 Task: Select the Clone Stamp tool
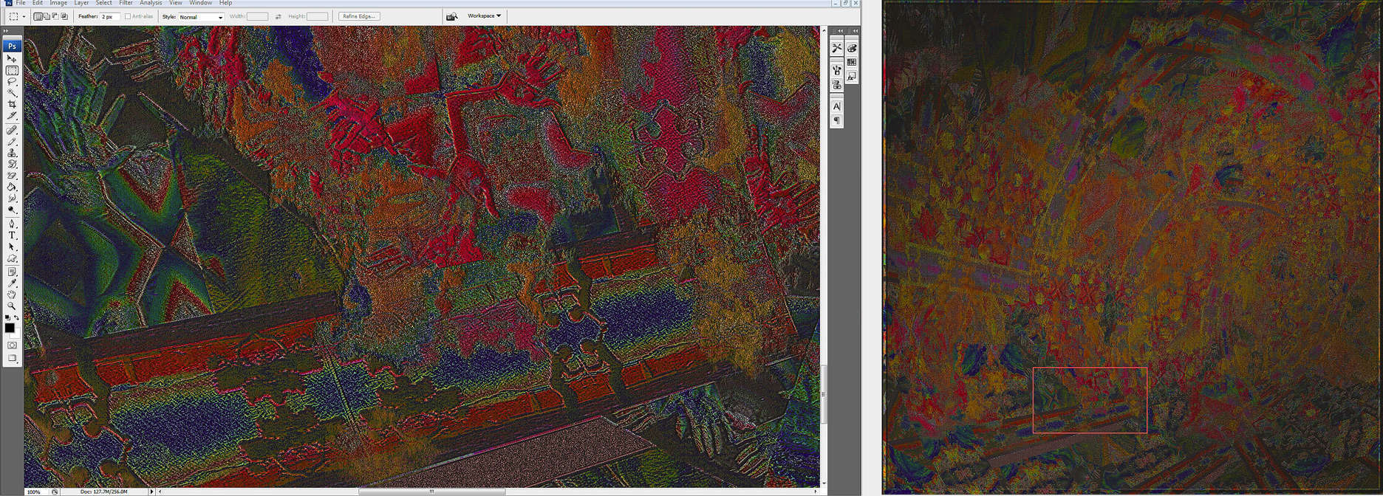click(x=12, y=153)
